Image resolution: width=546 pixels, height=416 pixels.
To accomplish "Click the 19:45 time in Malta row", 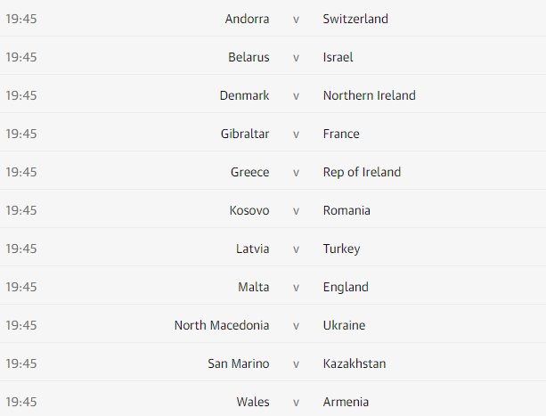I will coord(21,287).
